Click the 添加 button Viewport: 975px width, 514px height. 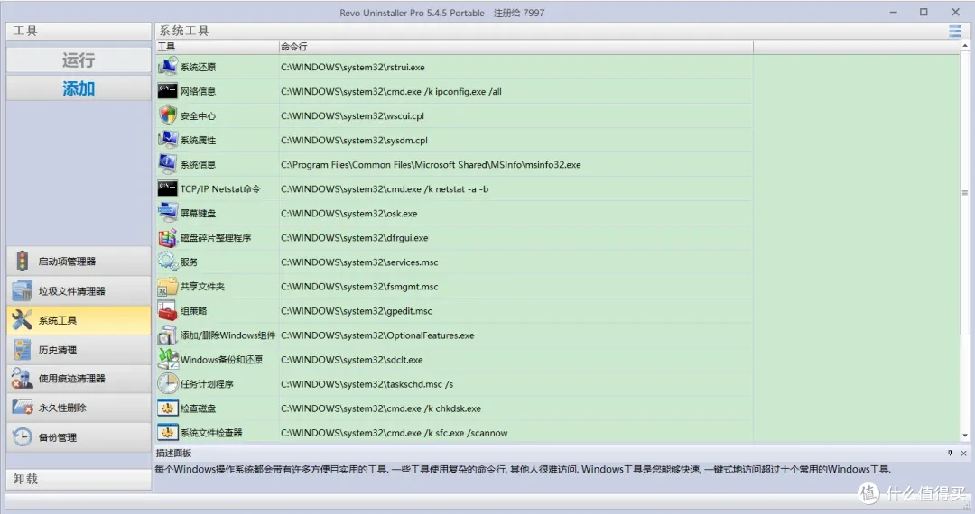pos(79,88)
